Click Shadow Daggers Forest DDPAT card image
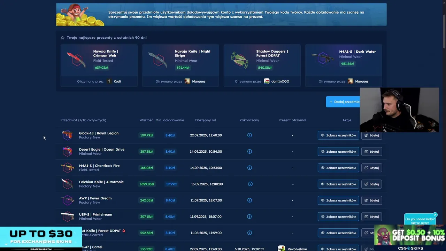 239,60
